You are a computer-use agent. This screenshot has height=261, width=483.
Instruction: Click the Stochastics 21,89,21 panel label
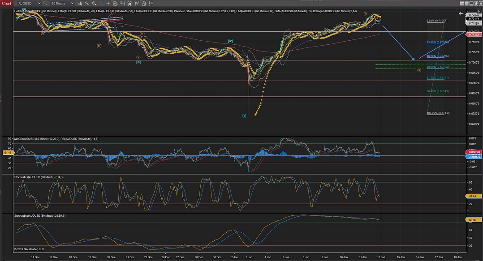[x=40, y=216]
